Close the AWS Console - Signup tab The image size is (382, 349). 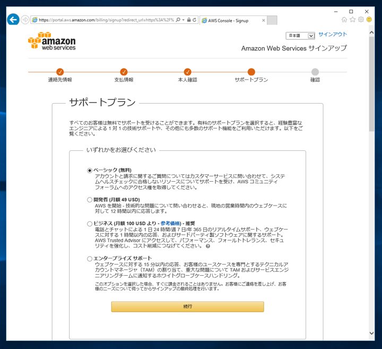[263, 21]
